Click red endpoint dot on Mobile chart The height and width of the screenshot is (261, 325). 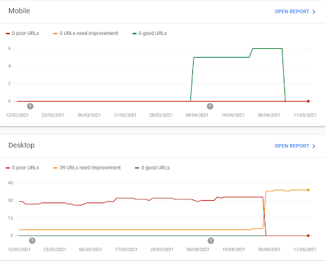point(308,101)
